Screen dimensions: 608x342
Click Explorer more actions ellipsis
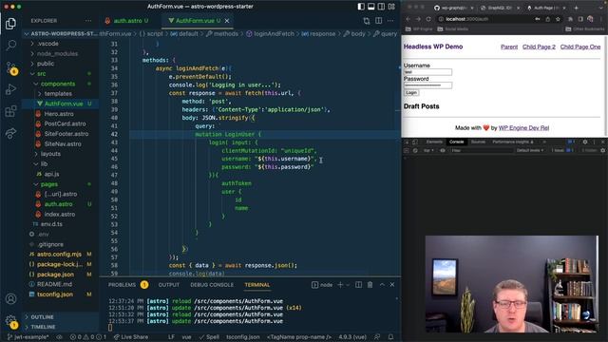[88, 21]
